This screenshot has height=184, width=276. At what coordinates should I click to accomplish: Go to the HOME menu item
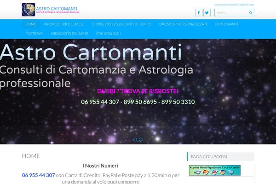click(x=31, y=24)
